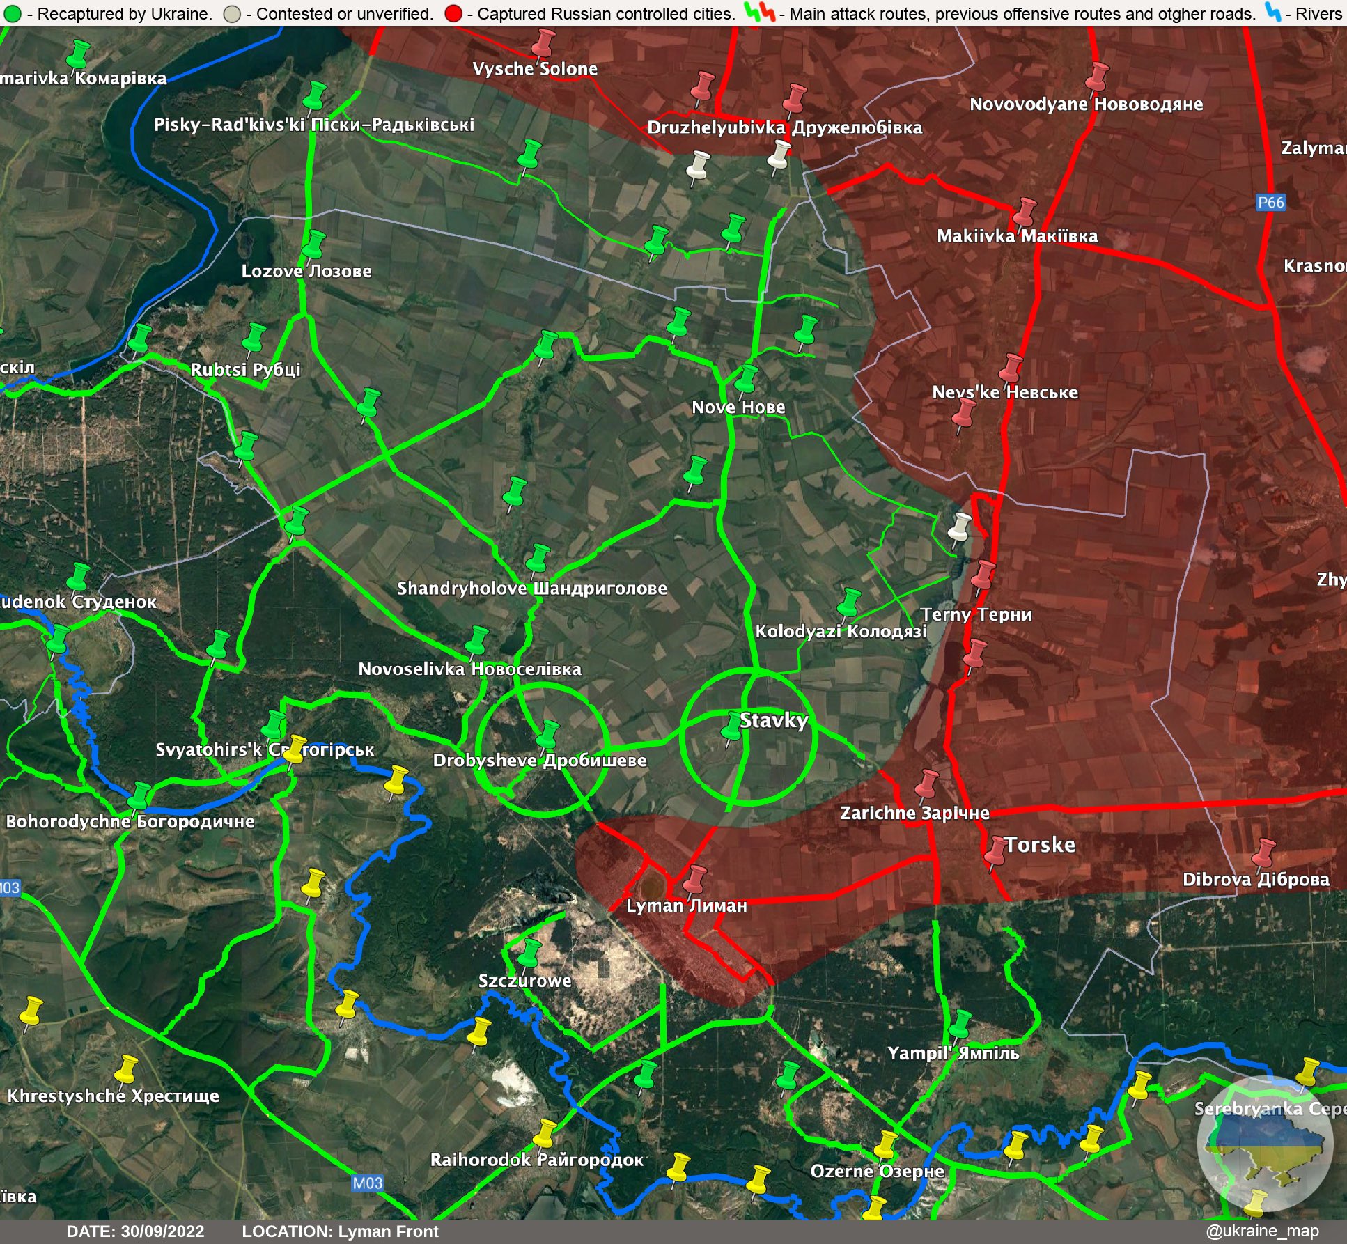
Task: Click the white pin near Terny
Action: coord(960,527)
